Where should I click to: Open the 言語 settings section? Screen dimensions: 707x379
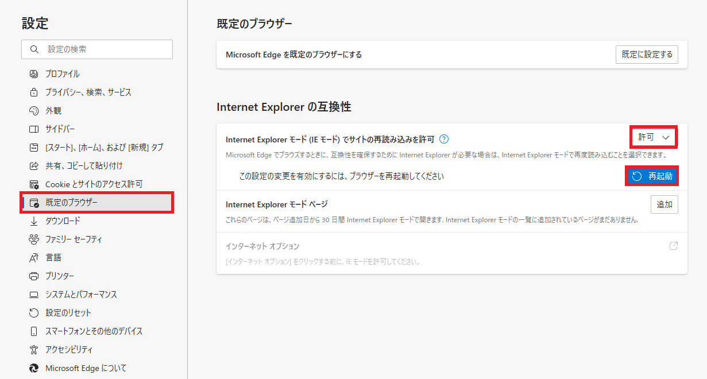pos(53,258)
